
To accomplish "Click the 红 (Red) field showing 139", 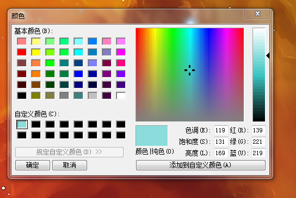I will (258, 130).
